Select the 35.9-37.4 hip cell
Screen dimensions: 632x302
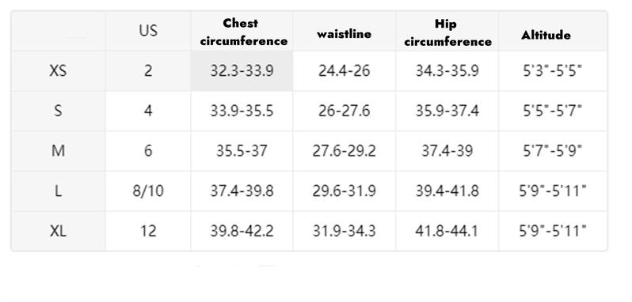[447, 111]
